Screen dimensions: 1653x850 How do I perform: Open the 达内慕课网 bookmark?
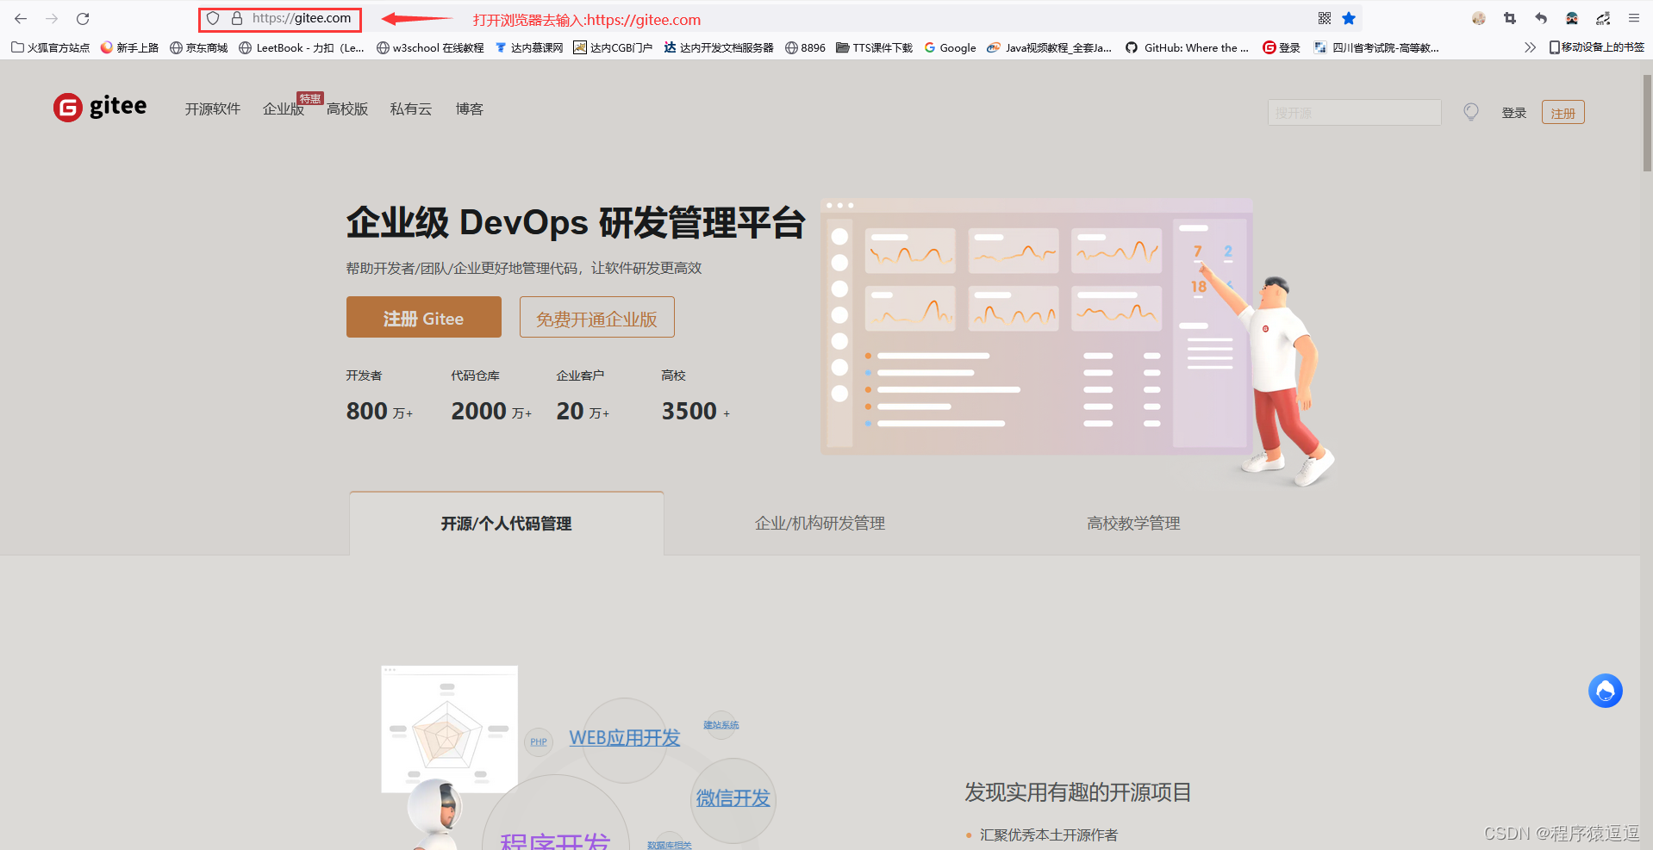(x=529, y=47)
